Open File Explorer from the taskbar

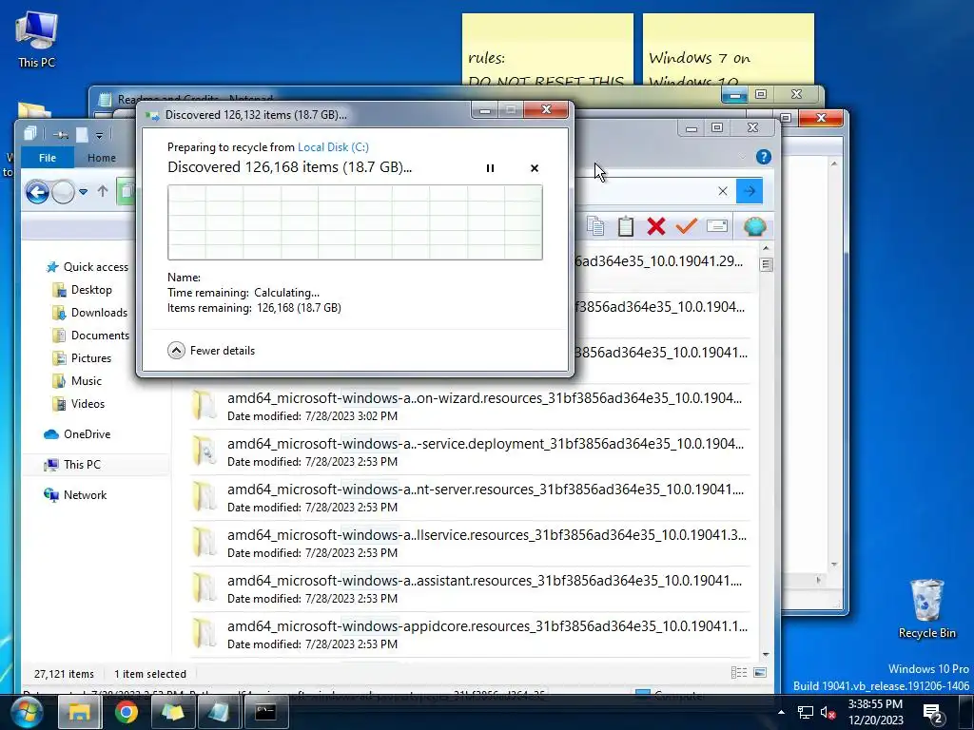(80, 712)
